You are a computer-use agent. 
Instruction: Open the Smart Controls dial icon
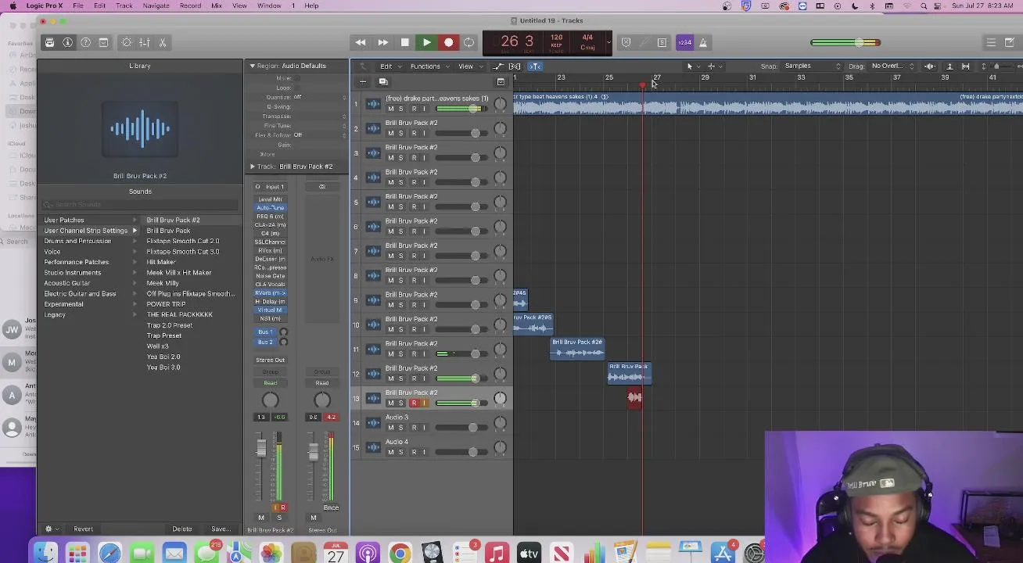pos(127,42)
